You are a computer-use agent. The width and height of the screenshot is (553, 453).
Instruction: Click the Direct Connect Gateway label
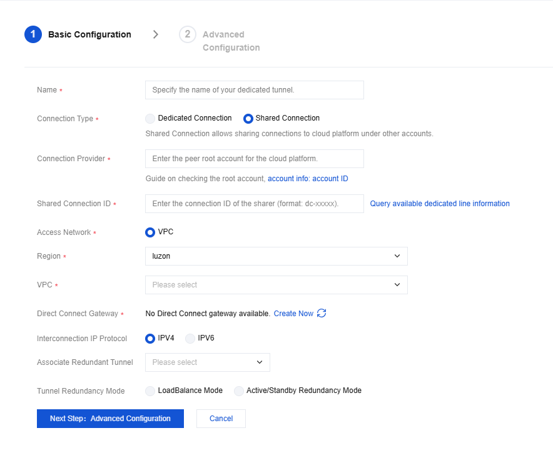[78, 314]
